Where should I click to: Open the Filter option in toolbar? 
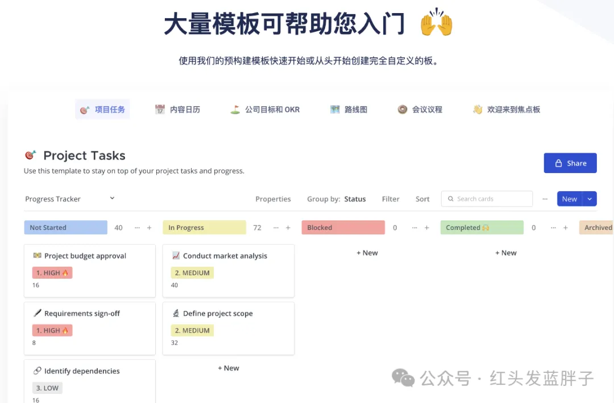[x=391, y=199]
